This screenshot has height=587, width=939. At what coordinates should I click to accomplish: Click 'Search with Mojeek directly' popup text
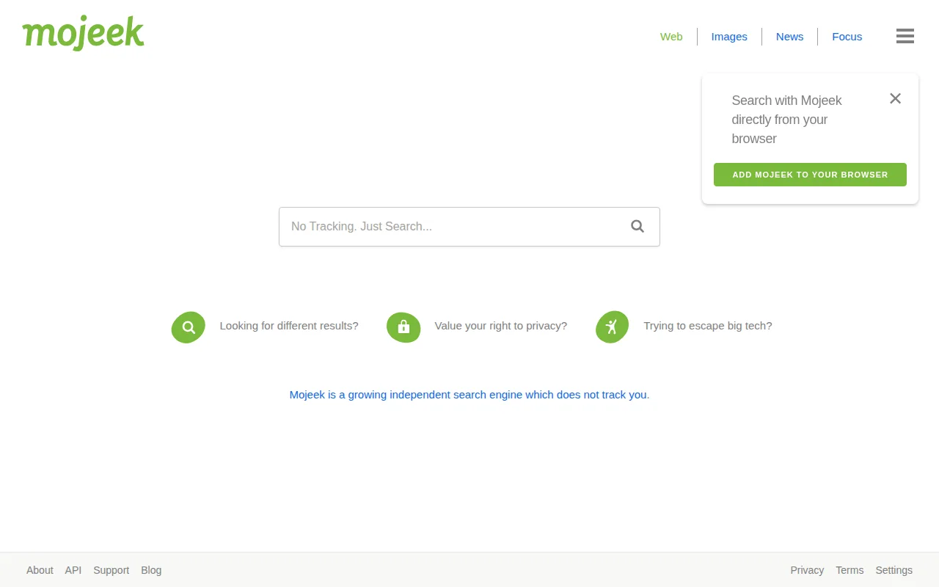click(786, 120)
